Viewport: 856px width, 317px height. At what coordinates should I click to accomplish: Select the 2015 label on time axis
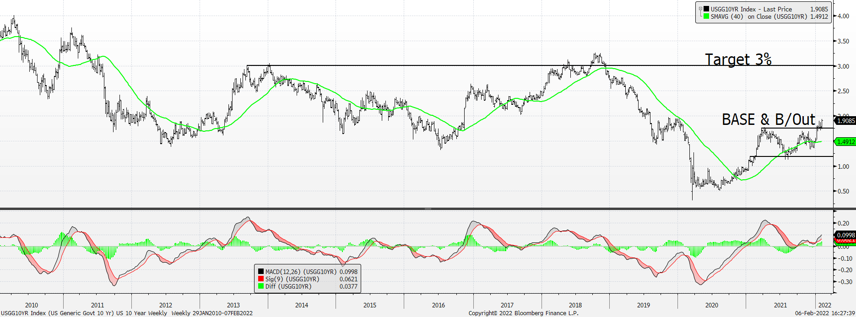click(370, 305)
